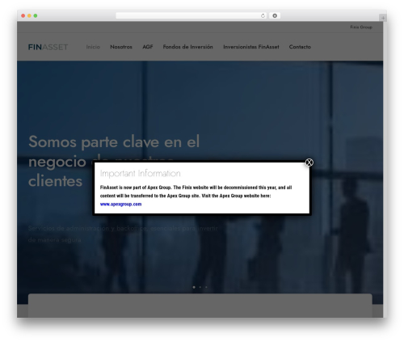Open the Nosotros menu item
This screenshot has width=404, height=342.
(x=121, y=47)
